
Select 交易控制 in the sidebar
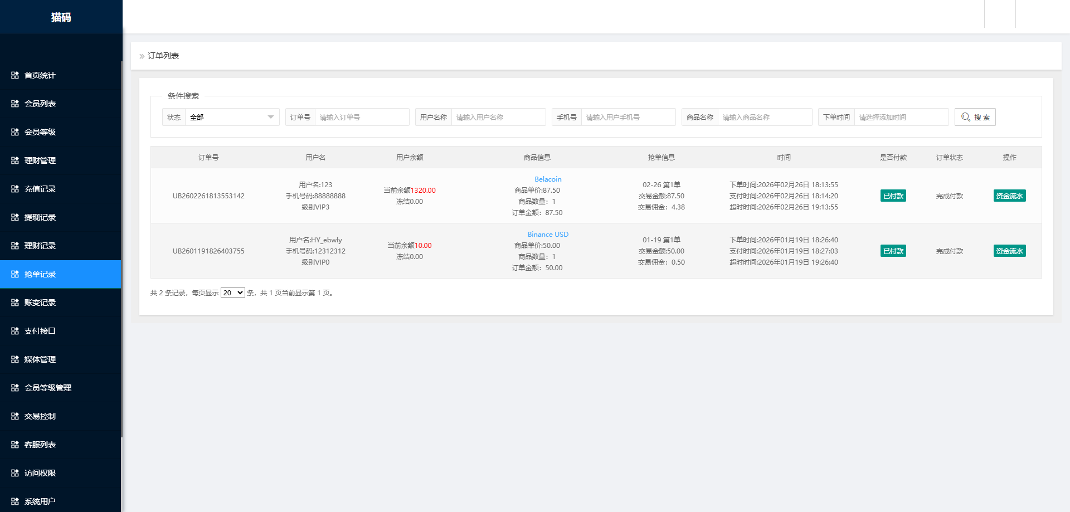(38, 416)
